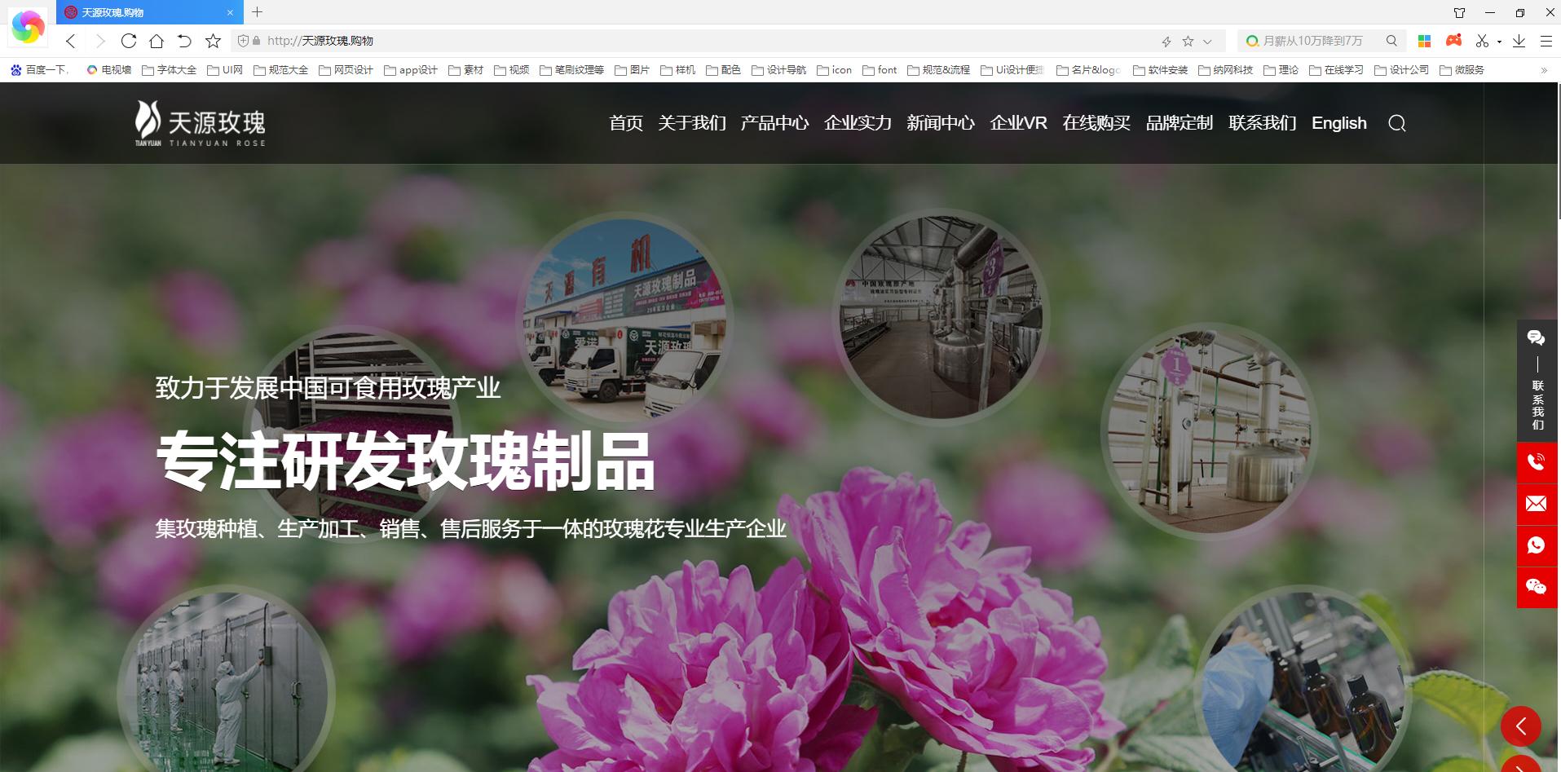Click the browser profile avatar icon

28,27
